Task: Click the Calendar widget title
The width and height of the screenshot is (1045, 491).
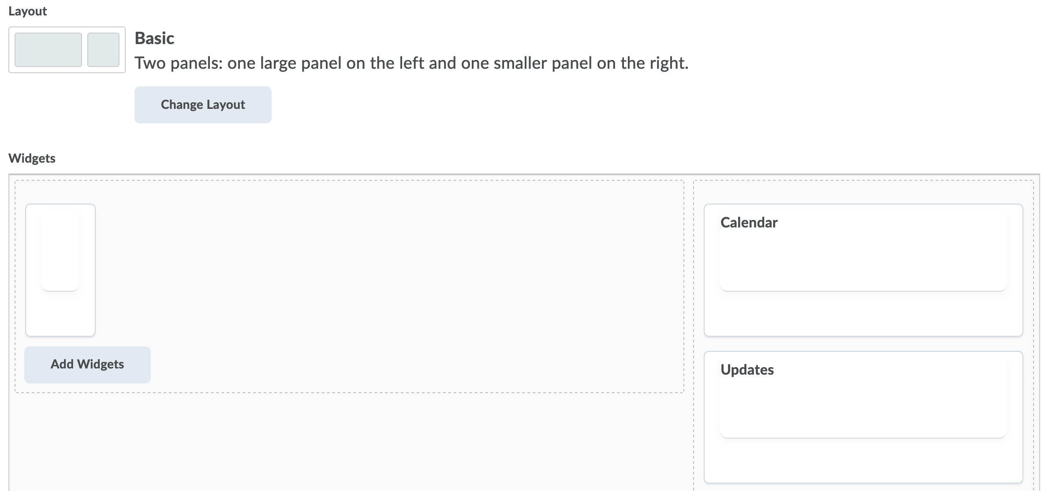Action: coord(749,223)
